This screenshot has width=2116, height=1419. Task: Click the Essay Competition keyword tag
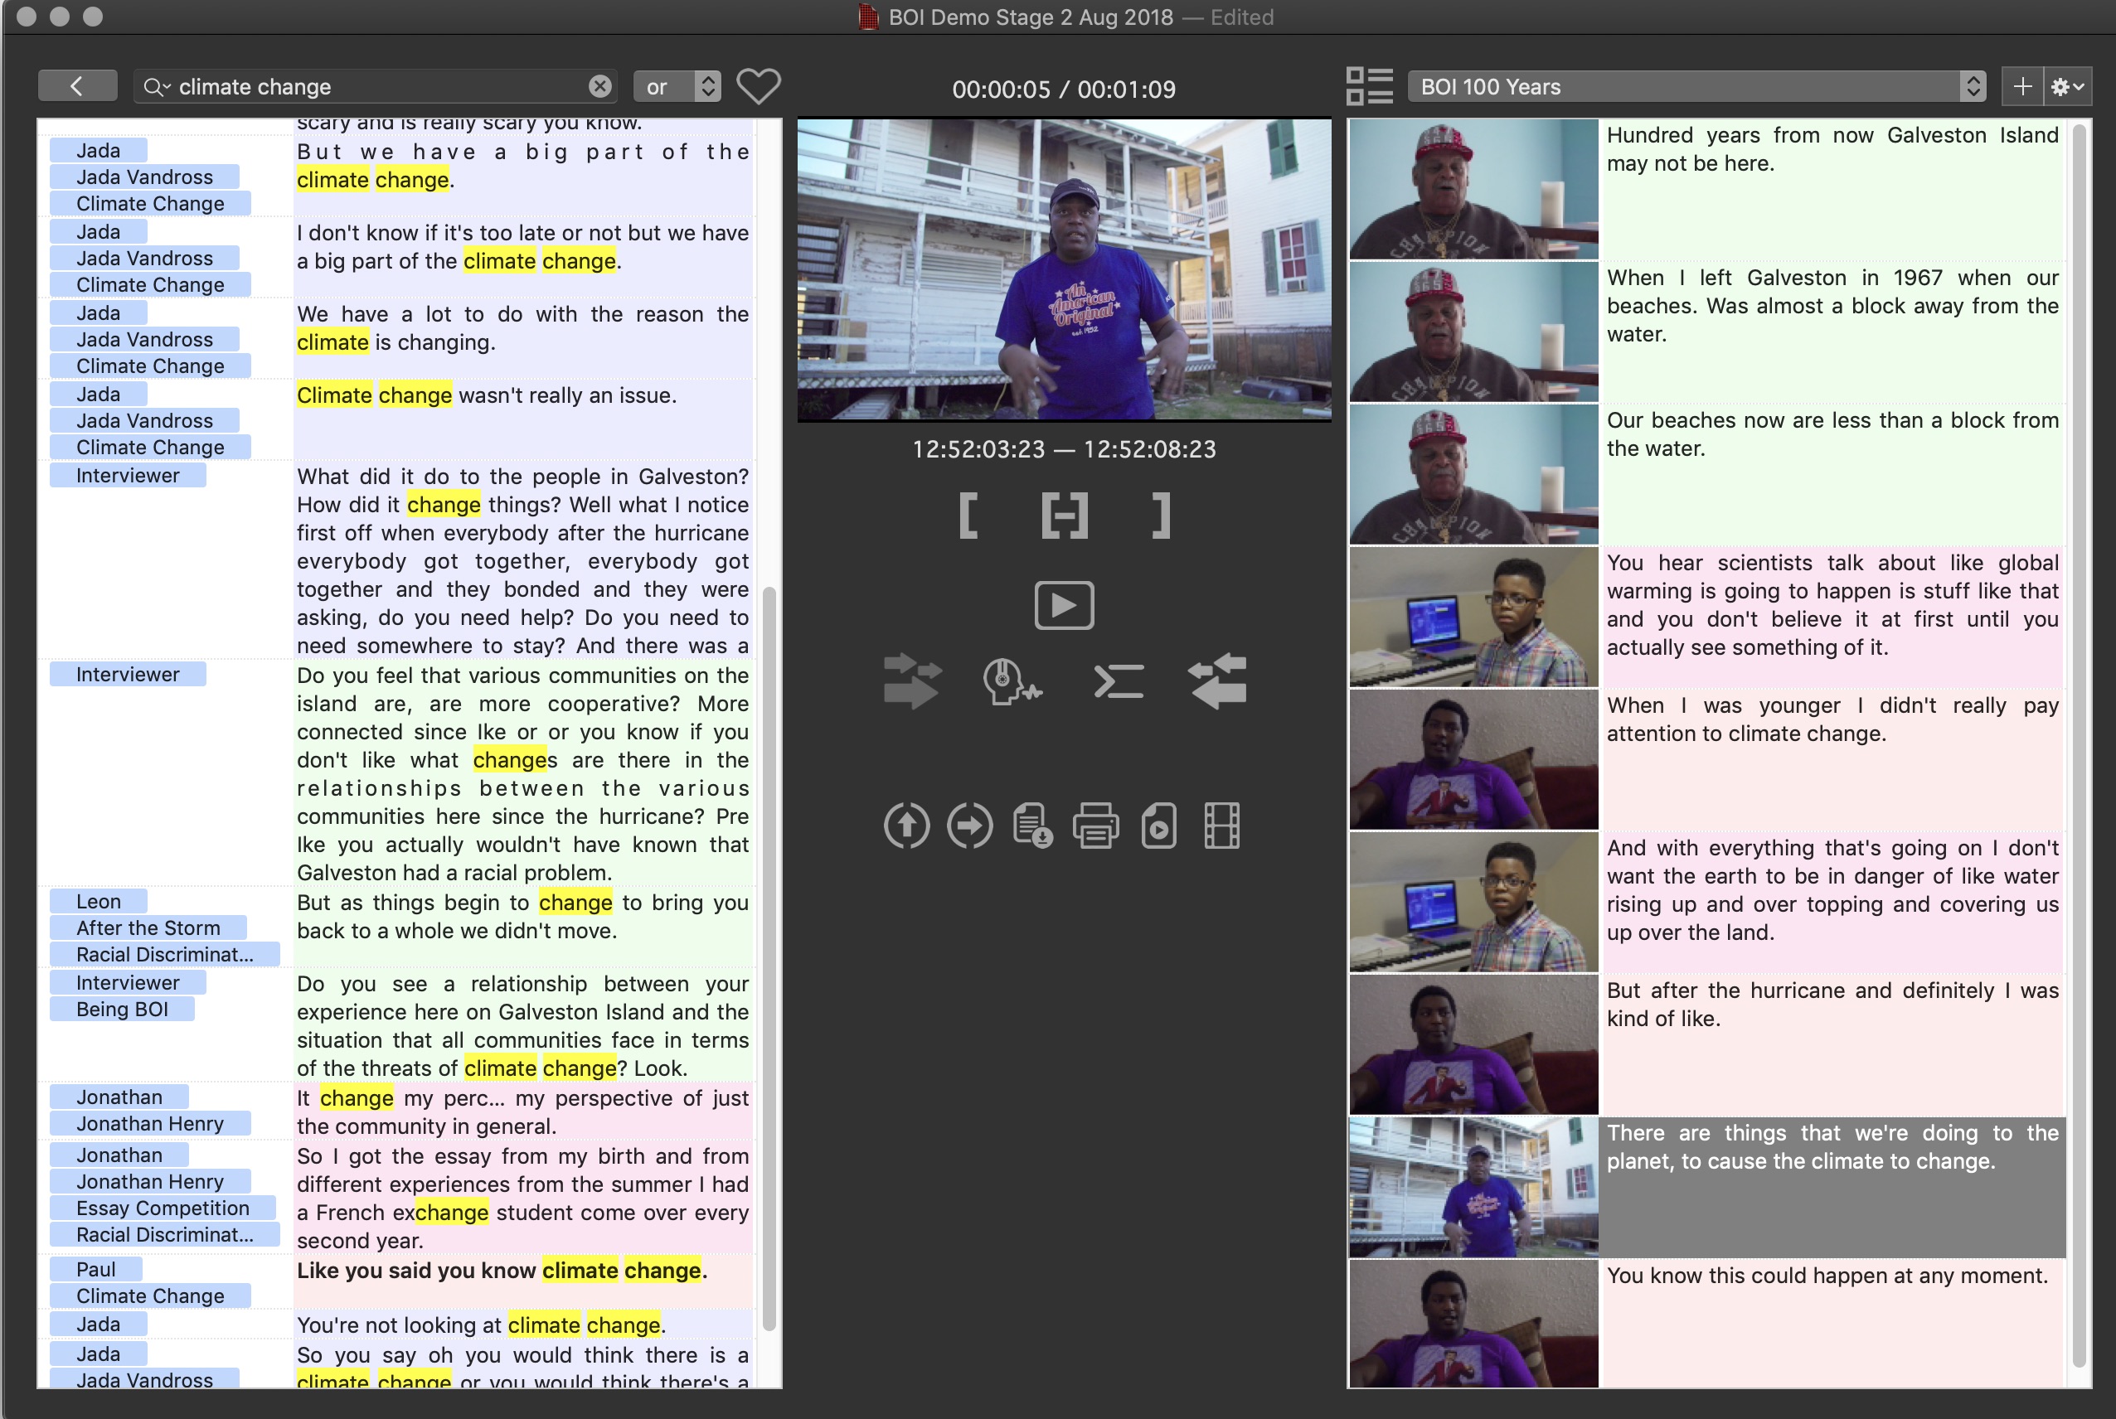(x=162, y=1208)
